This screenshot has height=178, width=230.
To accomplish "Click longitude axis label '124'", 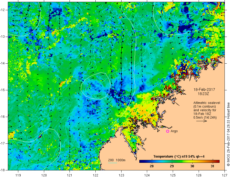I will (x=147, y=175).
